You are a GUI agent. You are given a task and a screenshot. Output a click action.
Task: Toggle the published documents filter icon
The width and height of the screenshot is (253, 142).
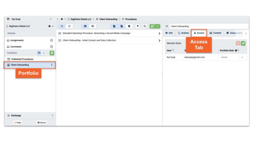click(x=114, y=26)
